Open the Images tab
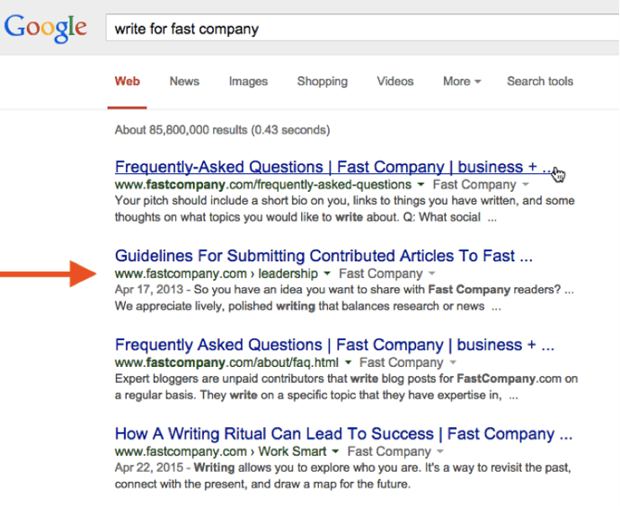 pos(248,82)
